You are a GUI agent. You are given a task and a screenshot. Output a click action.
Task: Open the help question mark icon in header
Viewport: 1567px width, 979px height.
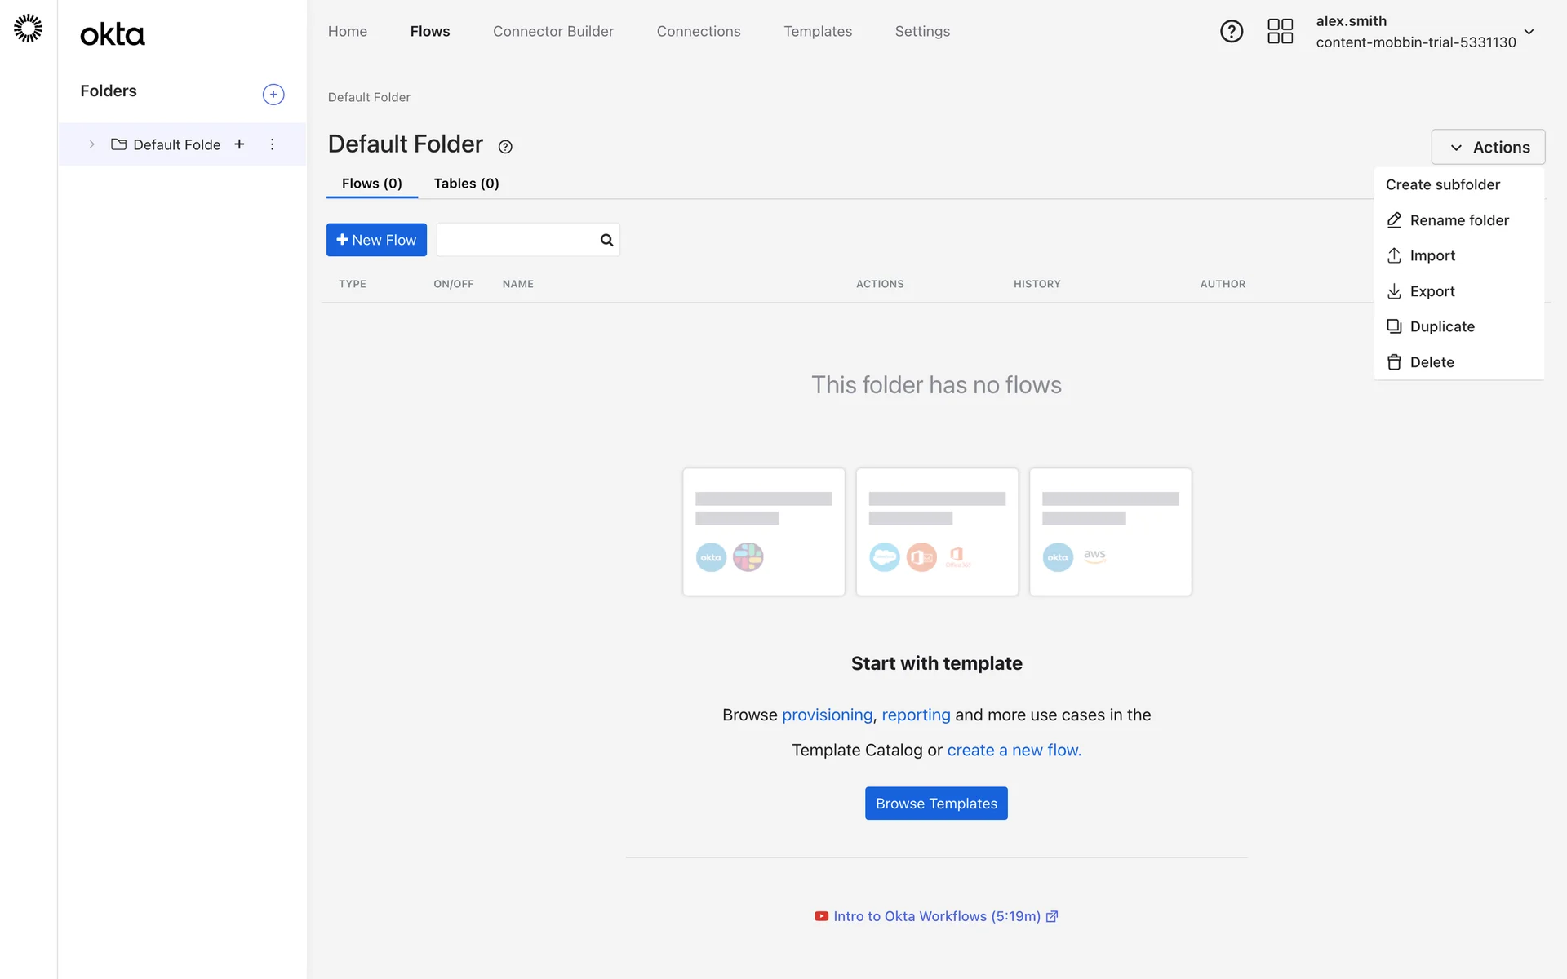pyautogui.click(x=1231, y=32)
